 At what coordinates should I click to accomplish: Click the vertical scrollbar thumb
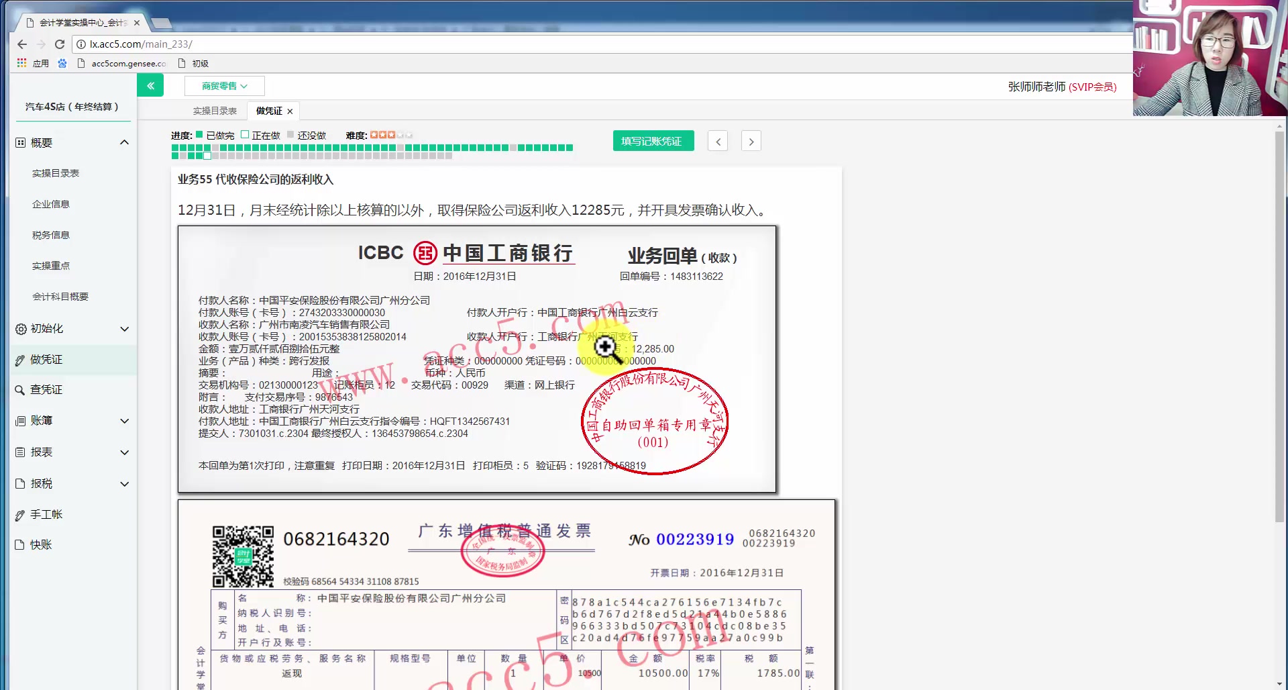tap(1280, 326)
